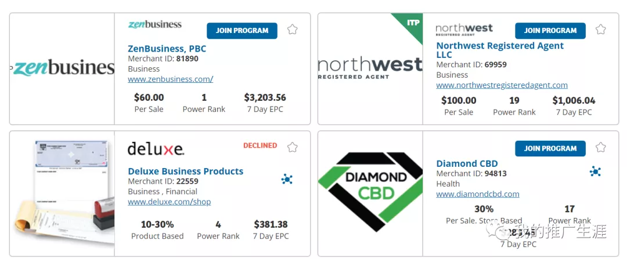Join the ZenBusiness program
The width and height of the screenshot is (627, 259).
[242, 31]
